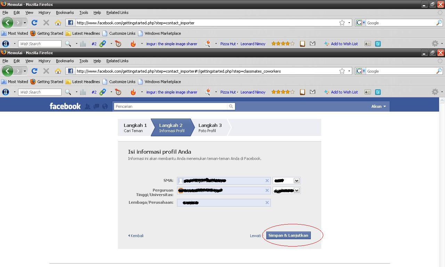Reload the classmates_coworkers page
Screen dimensions: 445x267
[34, 71]
